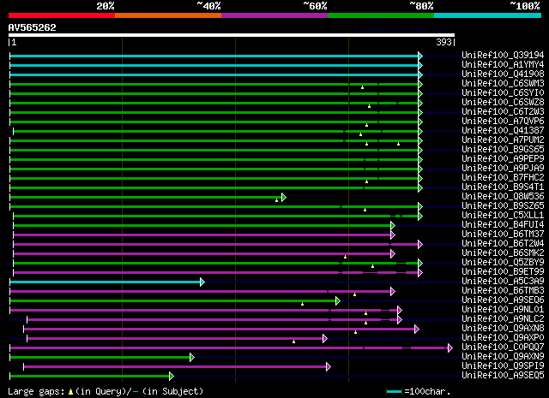Viewport: 549px width, 398px height.
Task: Click the UniRef100_B9S4T1 label
Action: pos(503,187)
